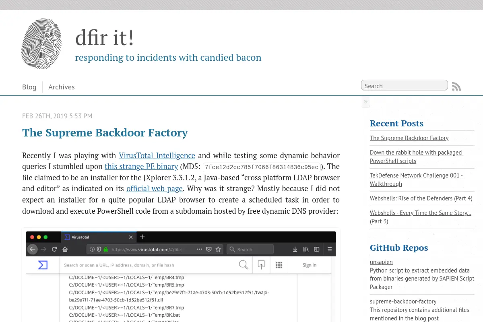Screen dimensions: 483x322
Task: Click the bookmark star icon in screenshot URL bar
Action: [x=218, y=249]
